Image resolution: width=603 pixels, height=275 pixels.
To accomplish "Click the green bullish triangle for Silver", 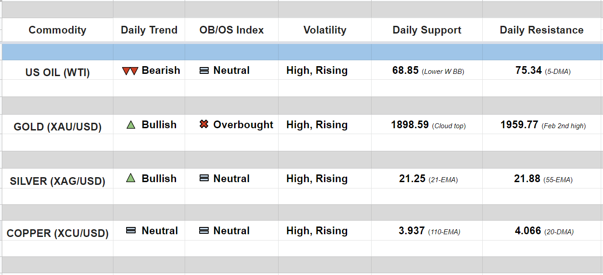I will tap(131, 179).
